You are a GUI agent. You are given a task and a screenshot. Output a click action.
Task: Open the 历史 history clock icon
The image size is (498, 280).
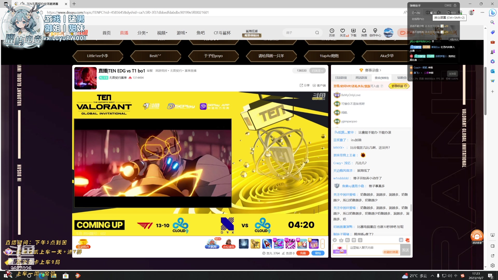click(x=332, y=32)
